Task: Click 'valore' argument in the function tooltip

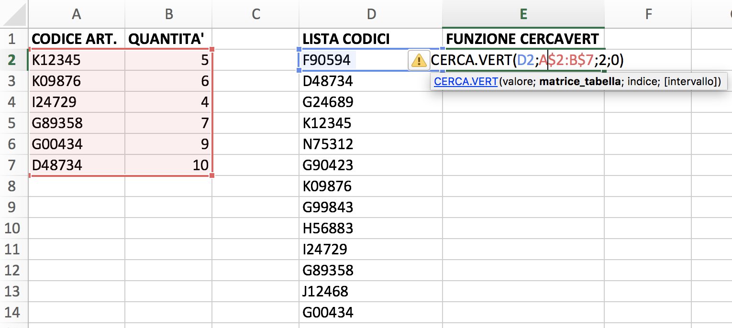Action: [518, 82]
